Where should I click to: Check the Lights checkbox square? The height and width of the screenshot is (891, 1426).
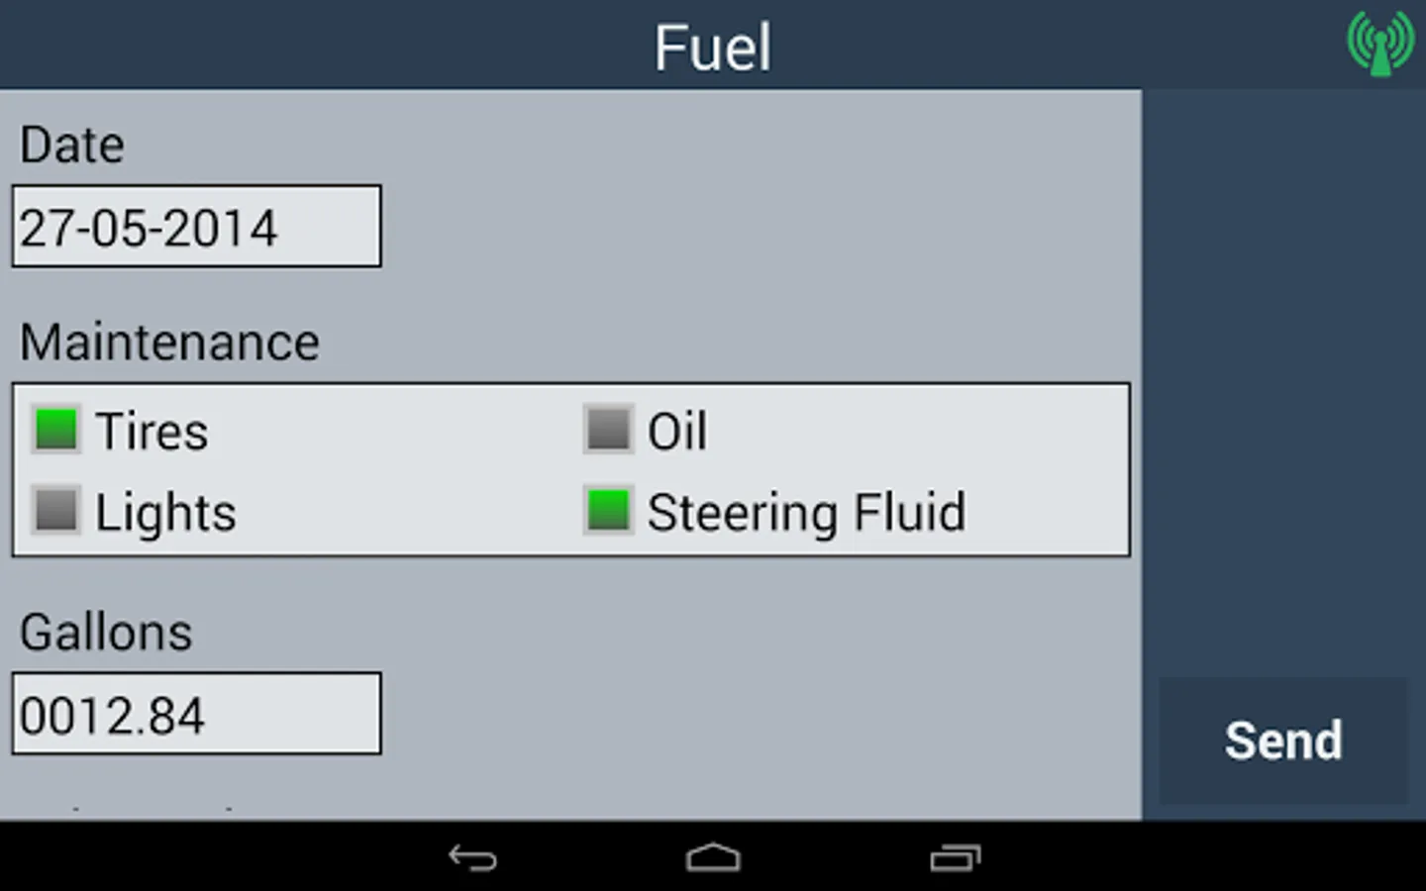tap(55, 511)
